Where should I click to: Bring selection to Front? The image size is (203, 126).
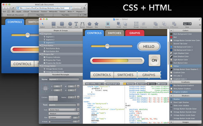pyautogui.click(x=119, y=24)
